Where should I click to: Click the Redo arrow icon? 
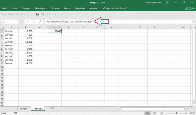pos(49,14)
